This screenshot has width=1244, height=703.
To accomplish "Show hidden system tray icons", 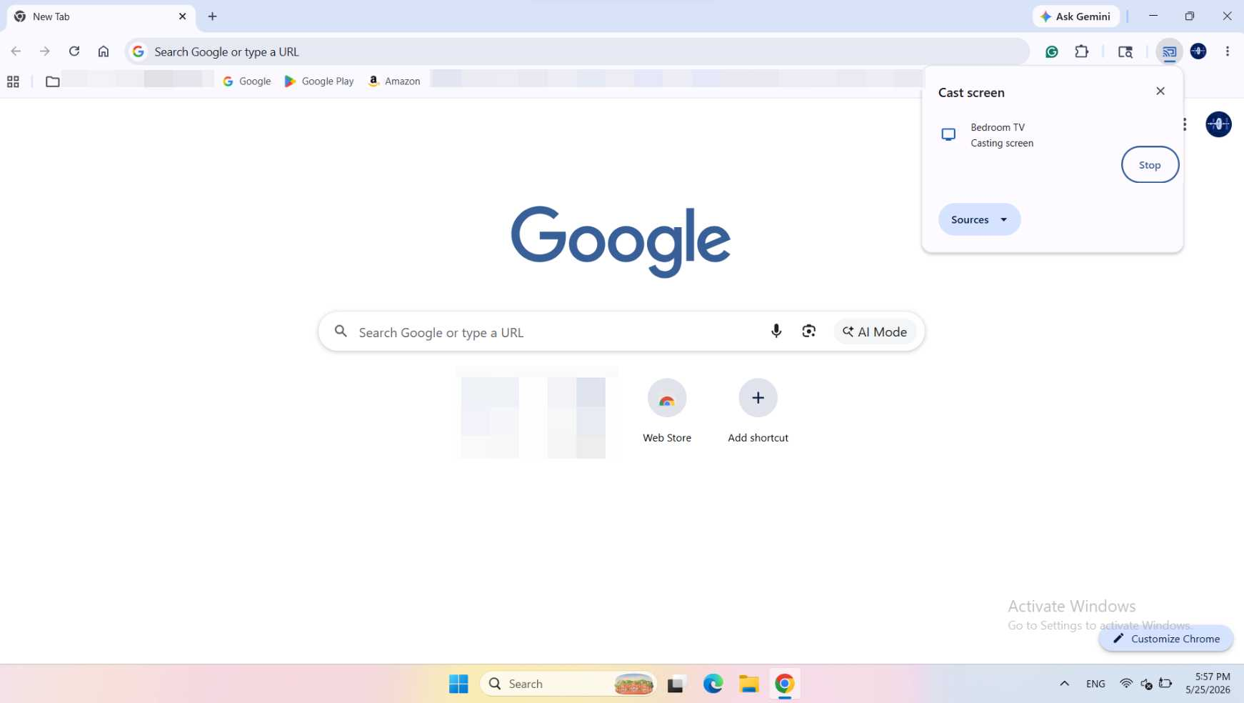I will pyautogui.click(x=1064, y=684).
